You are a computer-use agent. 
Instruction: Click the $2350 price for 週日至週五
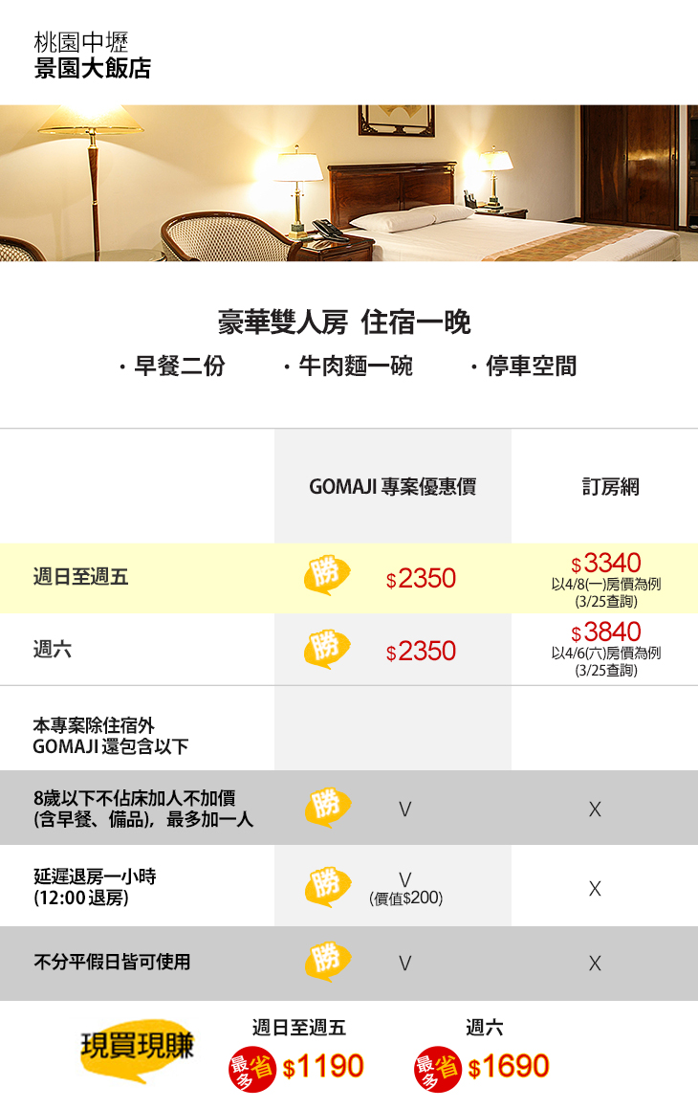click(421, 579)
